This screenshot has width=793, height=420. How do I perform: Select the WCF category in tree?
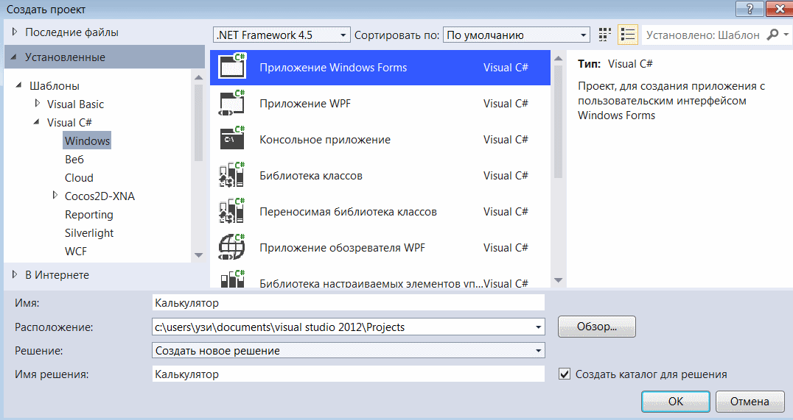pyautogui.click(x=76, y=252)
